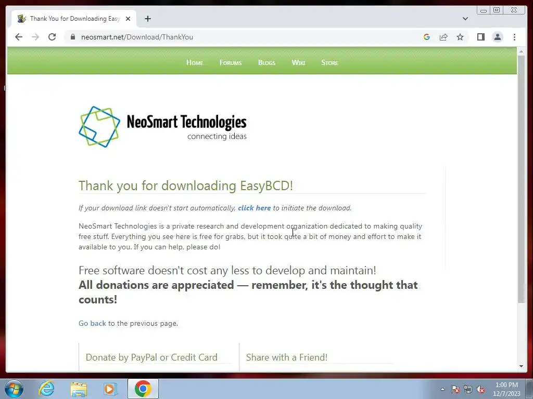This screenshot has height=399, width=533.
Task: Open Windows Explorer from the taskbar
Action: tap(79, 389)
